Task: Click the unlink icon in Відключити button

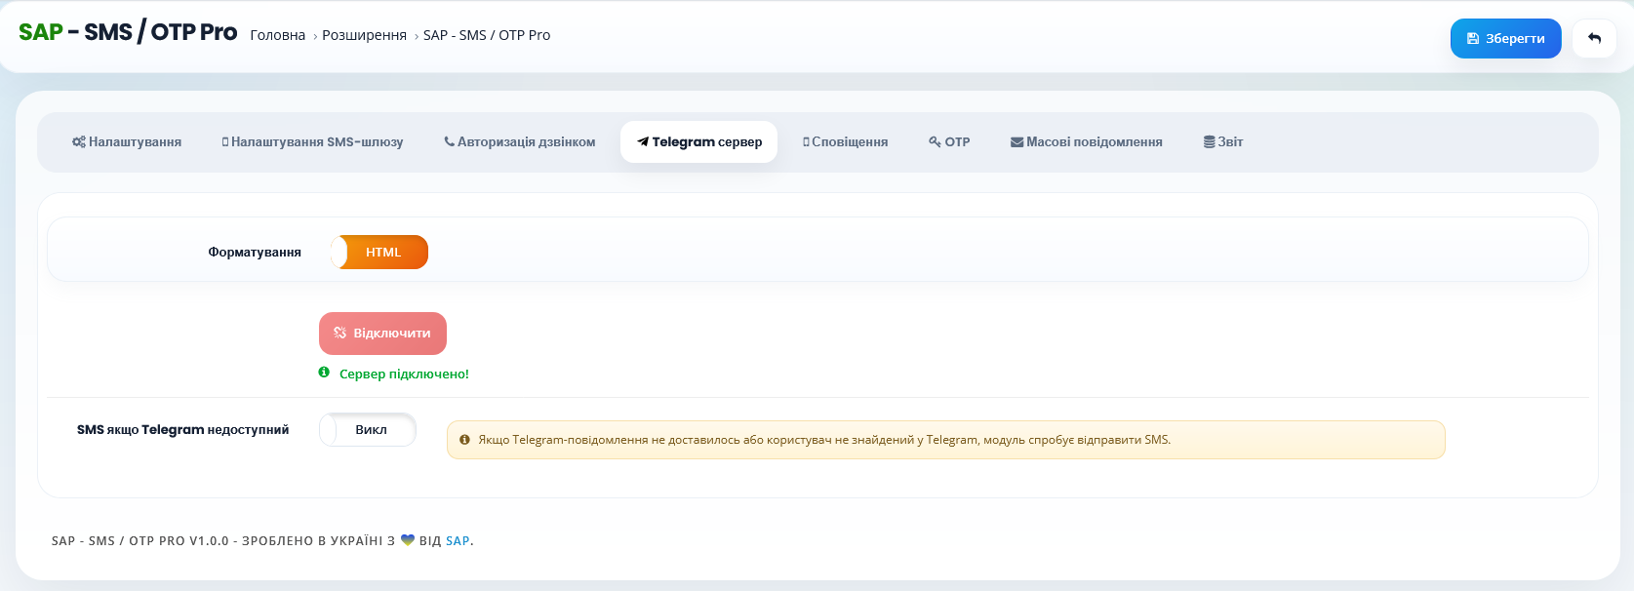Action: point(340,333)
